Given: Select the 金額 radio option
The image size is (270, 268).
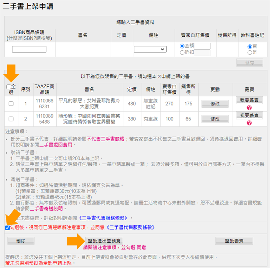Looking at the screenshot, I should 182,46.
